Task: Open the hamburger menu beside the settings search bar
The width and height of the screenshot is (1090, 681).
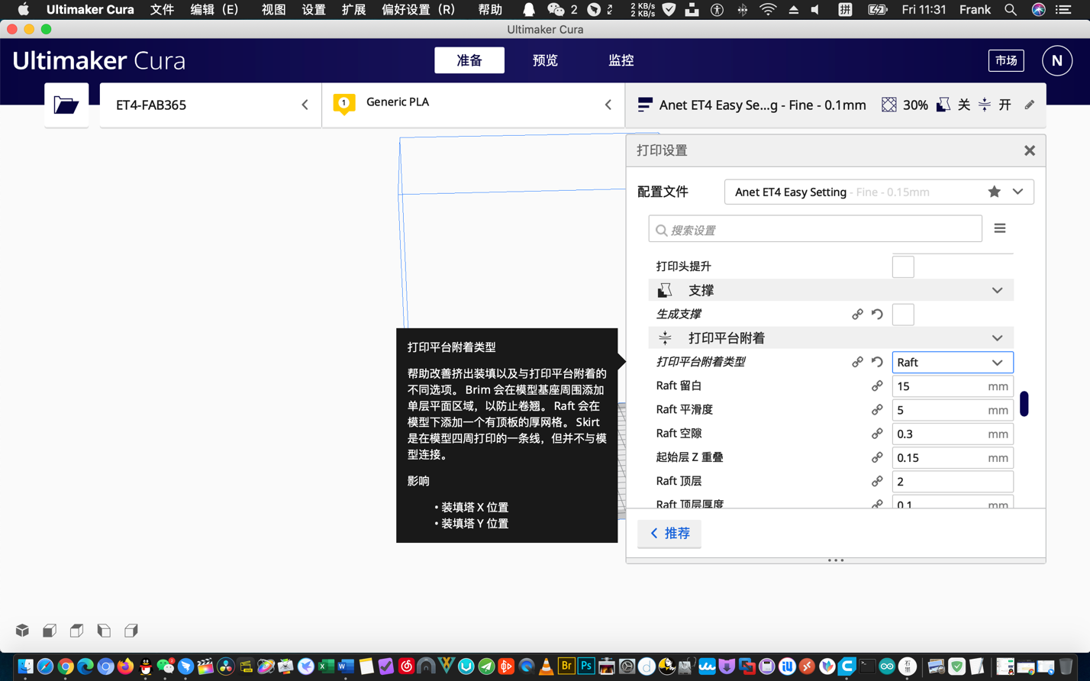Action: (1000, 228)
